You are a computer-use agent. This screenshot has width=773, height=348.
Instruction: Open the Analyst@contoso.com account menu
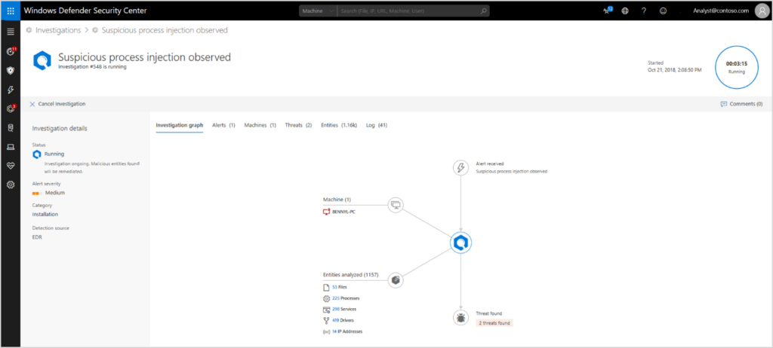[720, 11]
